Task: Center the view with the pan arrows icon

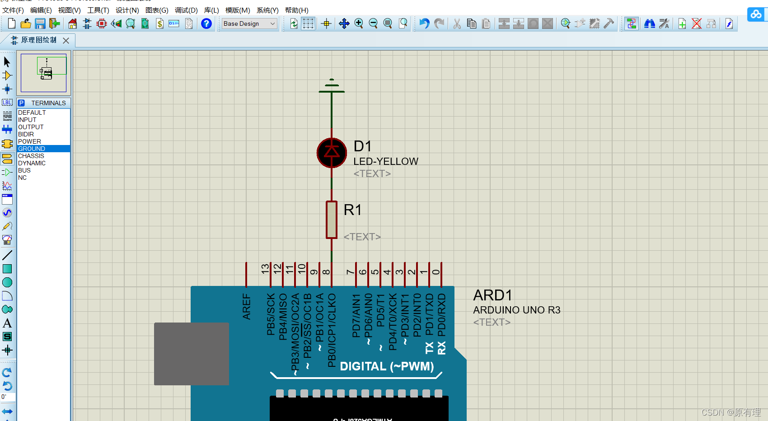Action: 344,23
